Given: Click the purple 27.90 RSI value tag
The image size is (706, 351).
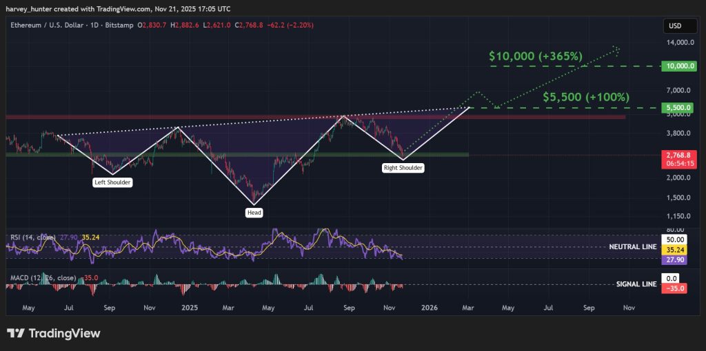Looking at the screenshot, I should [674, 261].
